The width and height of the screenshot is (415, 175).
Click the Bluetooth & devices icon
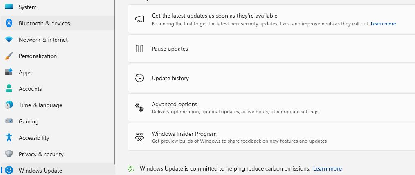pos(9,23)
